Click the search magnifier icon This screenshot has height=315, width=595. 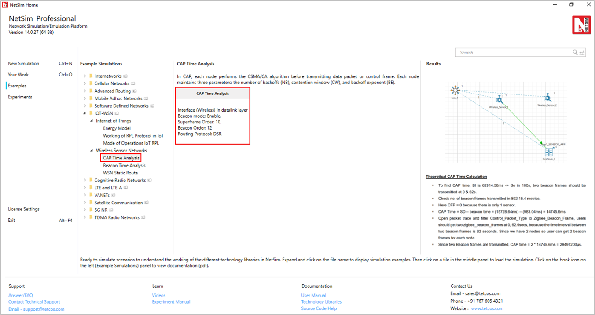pos(575,52)
